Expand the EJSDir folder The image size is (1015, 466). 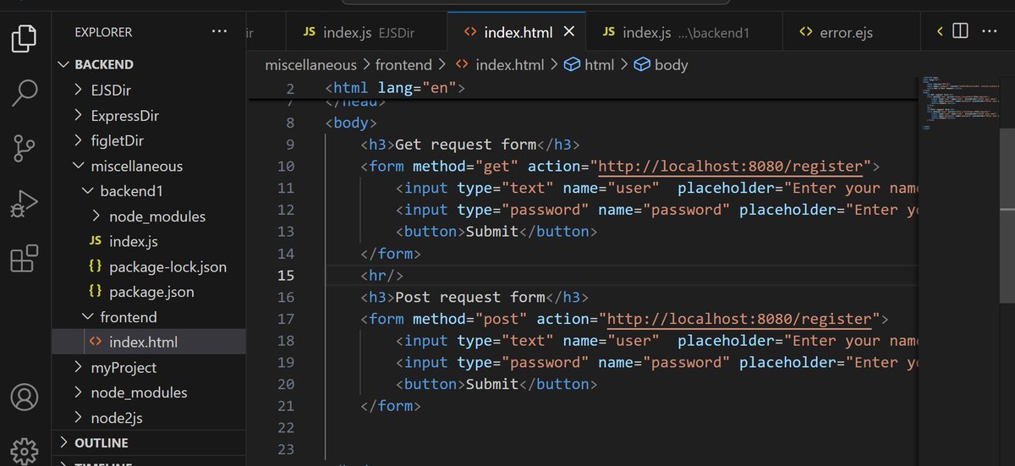tap(79, 90)
